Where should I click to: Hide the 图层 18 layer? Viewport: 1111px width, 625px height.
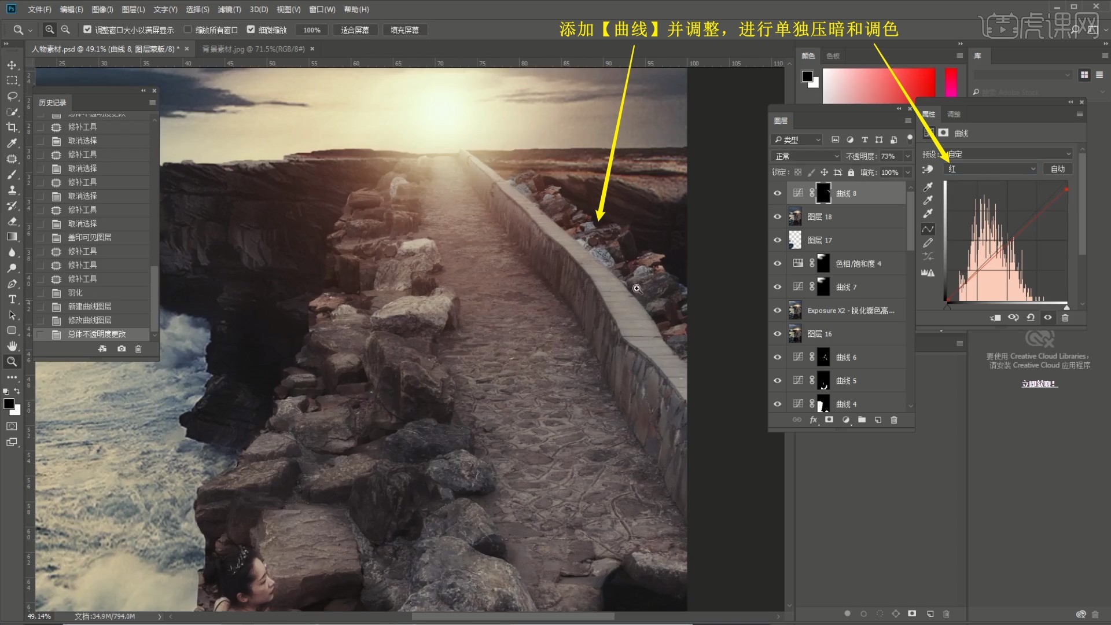click(x=777, y=216)
